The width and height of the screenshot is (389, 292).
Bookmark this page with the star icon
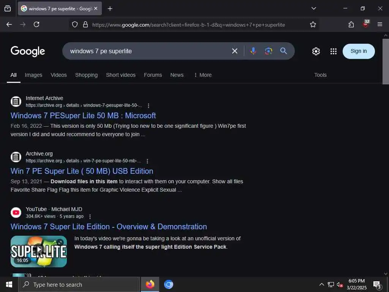(x=313, y=24)
